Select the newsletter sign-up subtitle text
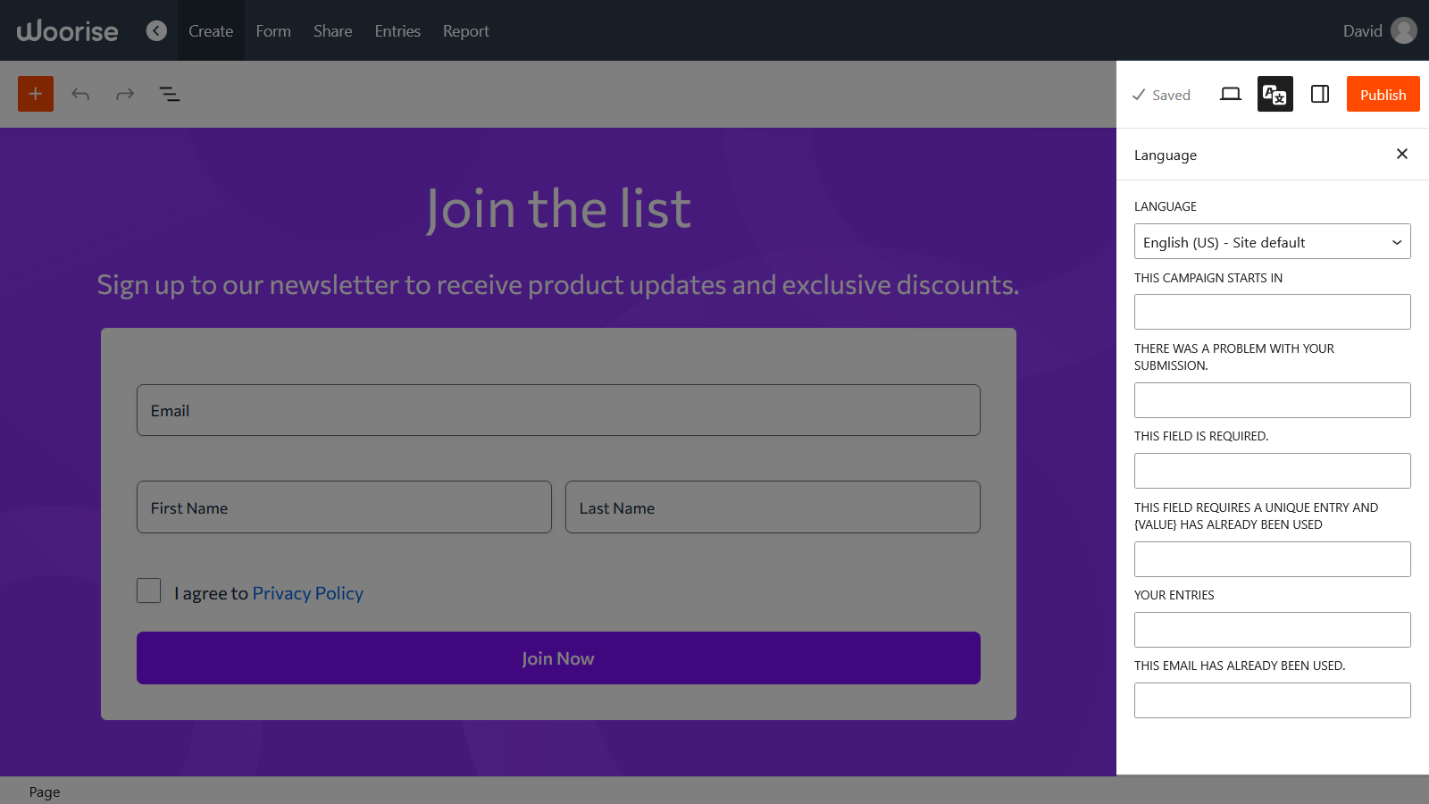 (558, 285)
